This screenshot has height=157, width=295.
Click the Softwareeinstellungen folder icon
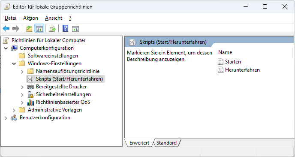pos(22,56)
